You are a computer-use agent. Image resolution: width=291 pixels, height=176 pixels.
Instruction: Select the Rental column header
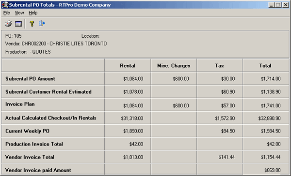click(x=128, y=65)
